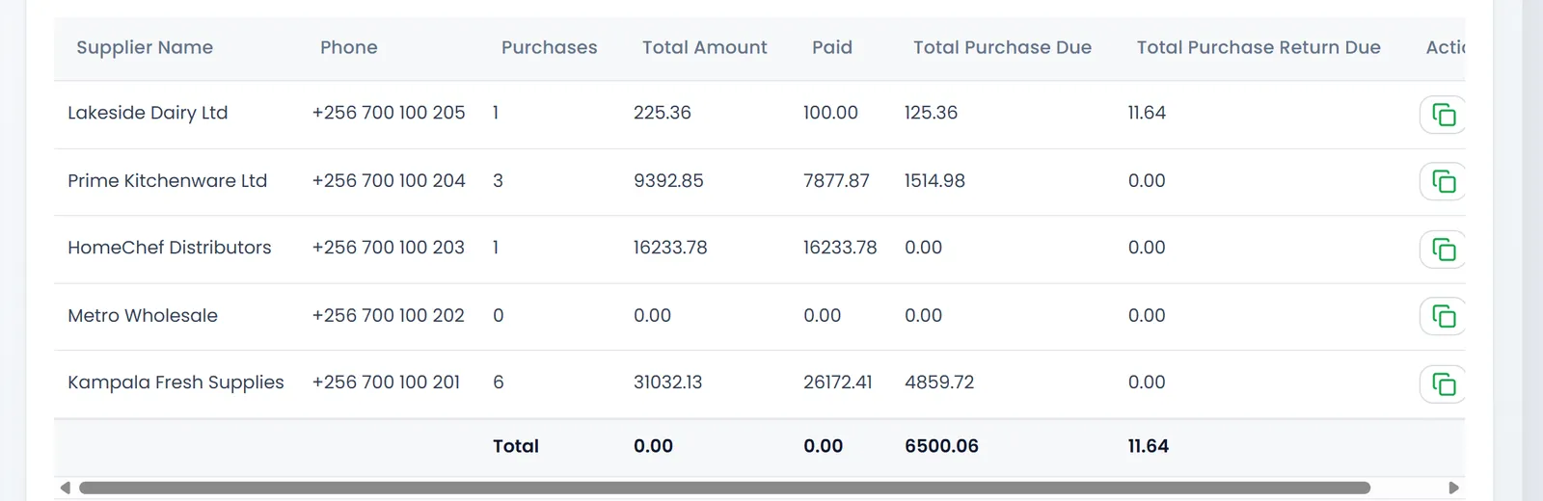1543x501 pixels.
Task: Click paid amount 26172.41
Action: [x=838, y=382]
